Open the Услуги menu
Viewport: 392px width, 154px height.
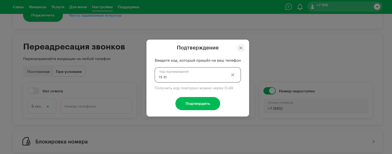click(58, 7)
